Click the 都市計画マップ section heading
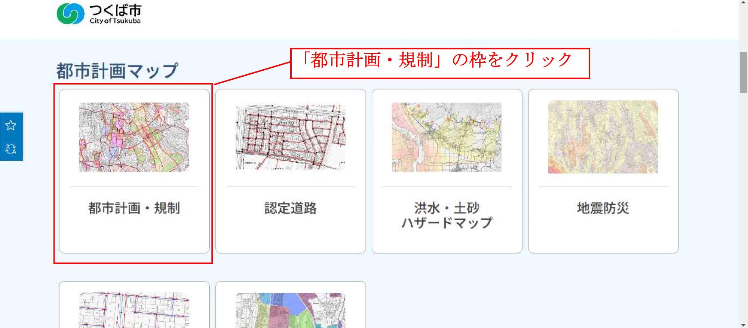 (x=117, y=71)
